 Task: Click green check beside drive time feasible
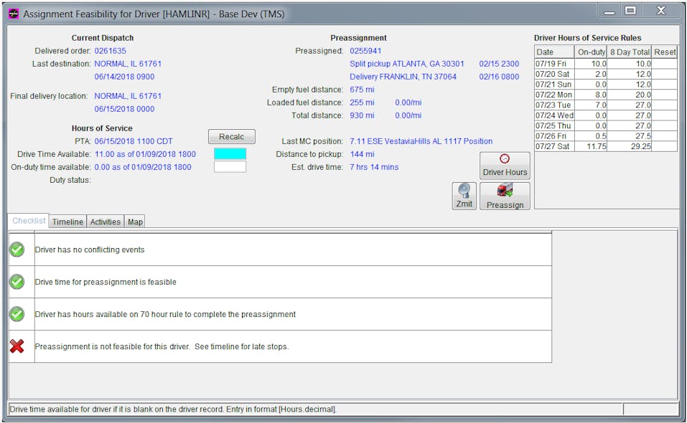point(17,282)
